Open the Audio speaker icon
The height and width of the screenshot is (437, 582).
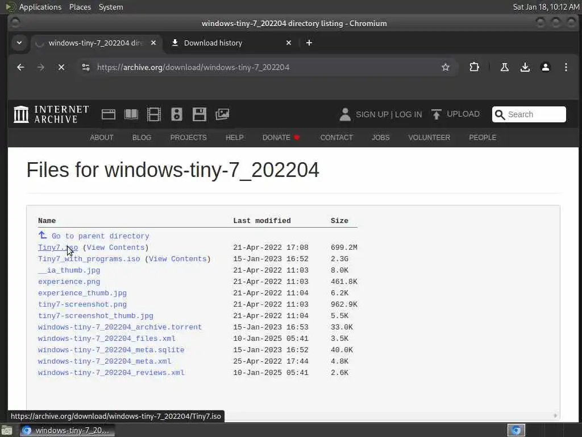pyautogui.click(x=177, y=114)
